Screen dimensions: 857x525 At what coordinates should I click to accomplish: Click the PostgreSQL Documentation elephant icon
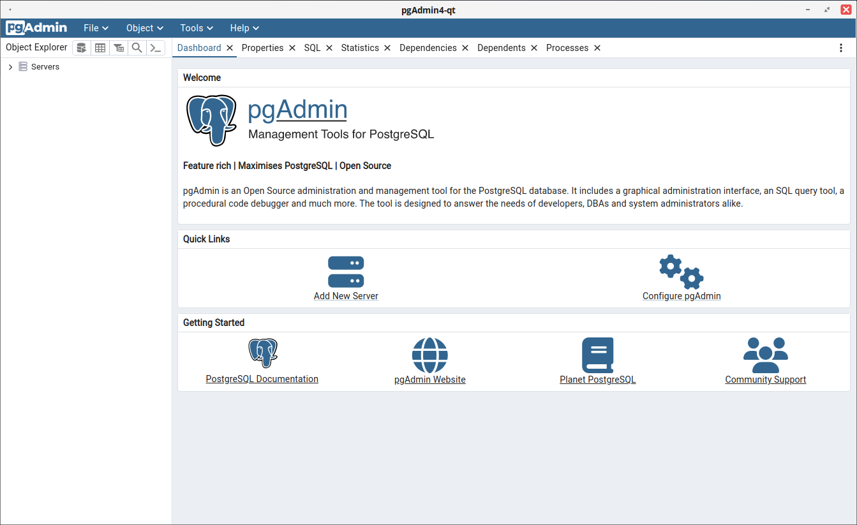263,353
